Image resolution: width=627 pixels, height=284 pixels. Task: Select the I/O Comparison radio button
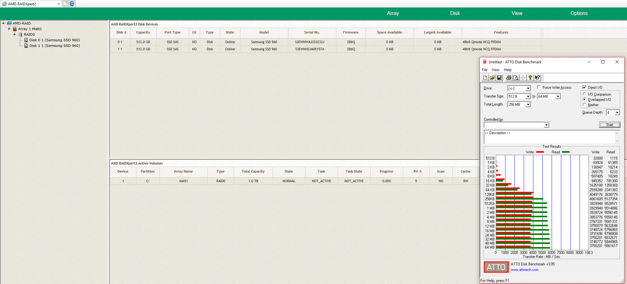coord(584,94)
